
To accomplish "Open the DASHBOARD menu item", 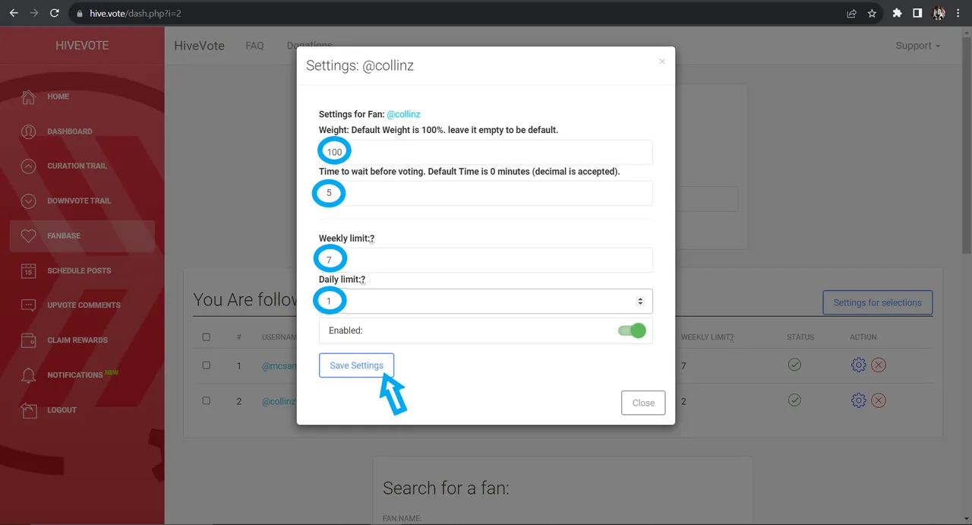I will tap(70, 131).
